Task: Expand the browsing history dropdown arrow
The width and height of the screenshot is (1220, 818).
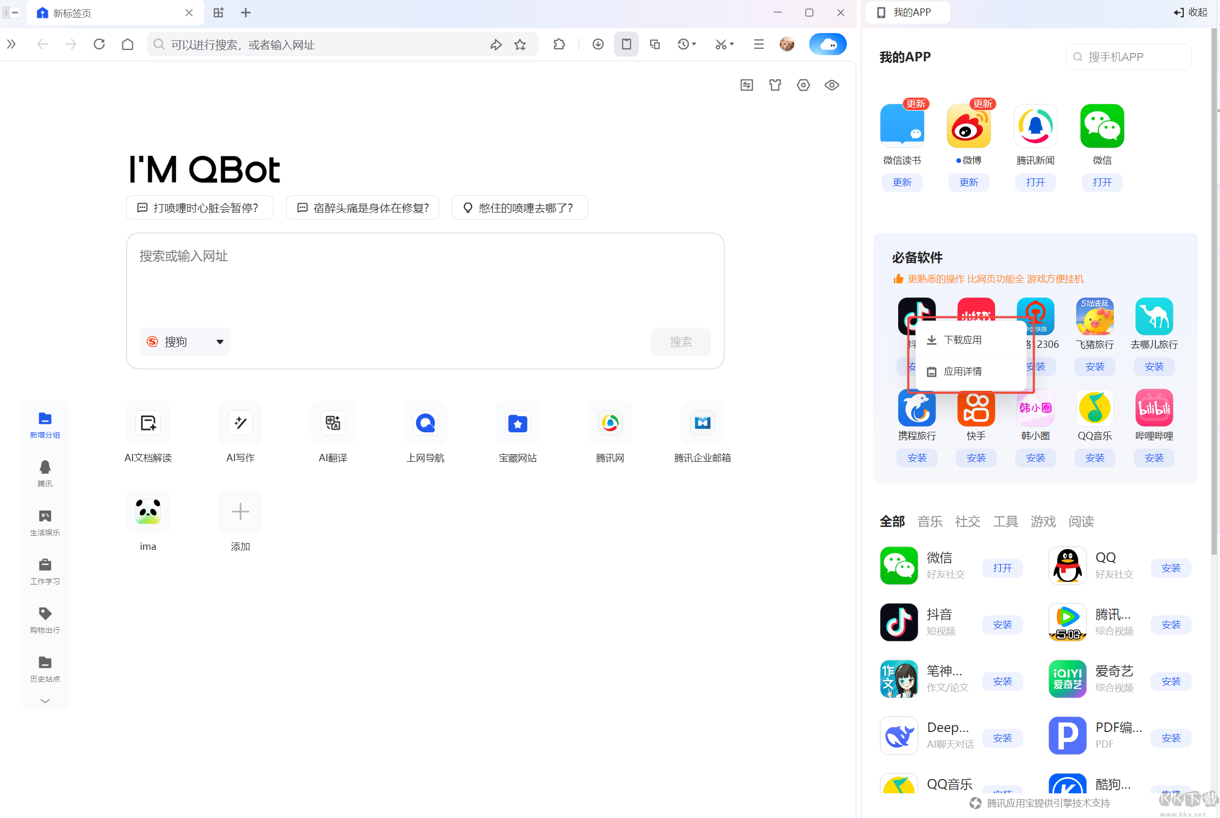Action: click(687, 44)
